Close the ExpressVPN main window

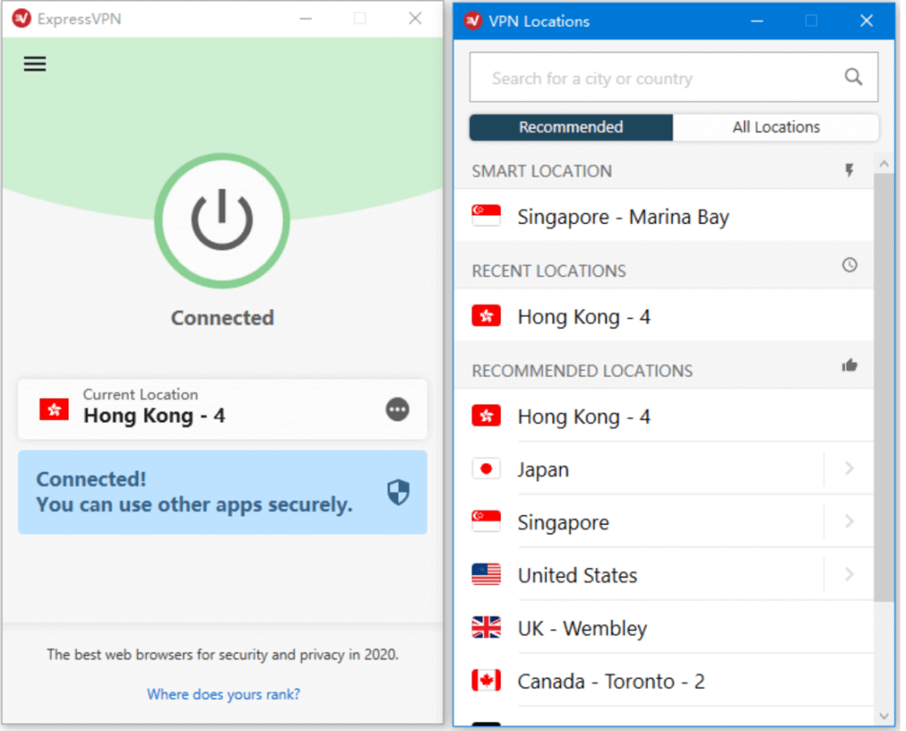click(x=415, y=19)
